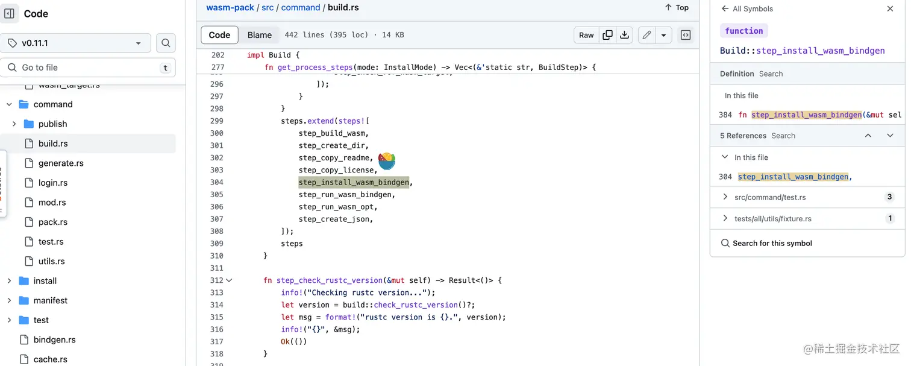Go to next reference down chevron
Screen dimensions: 911x366
(891, 136)
